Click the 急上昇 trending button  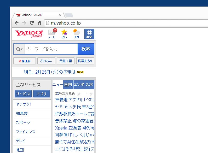pyautogui.click(x=25, y=61)
